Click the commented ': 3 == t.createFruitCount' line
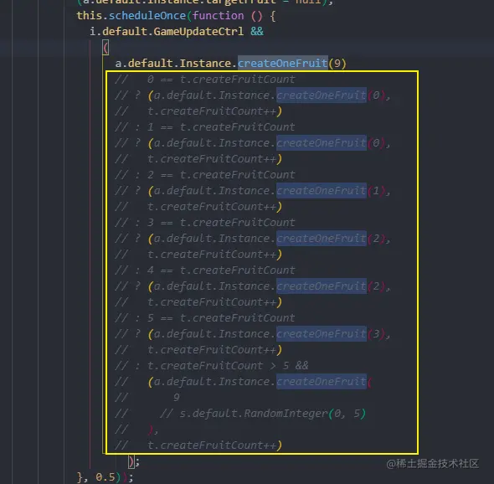The image size is (494, 484). [x=205, y=223]
